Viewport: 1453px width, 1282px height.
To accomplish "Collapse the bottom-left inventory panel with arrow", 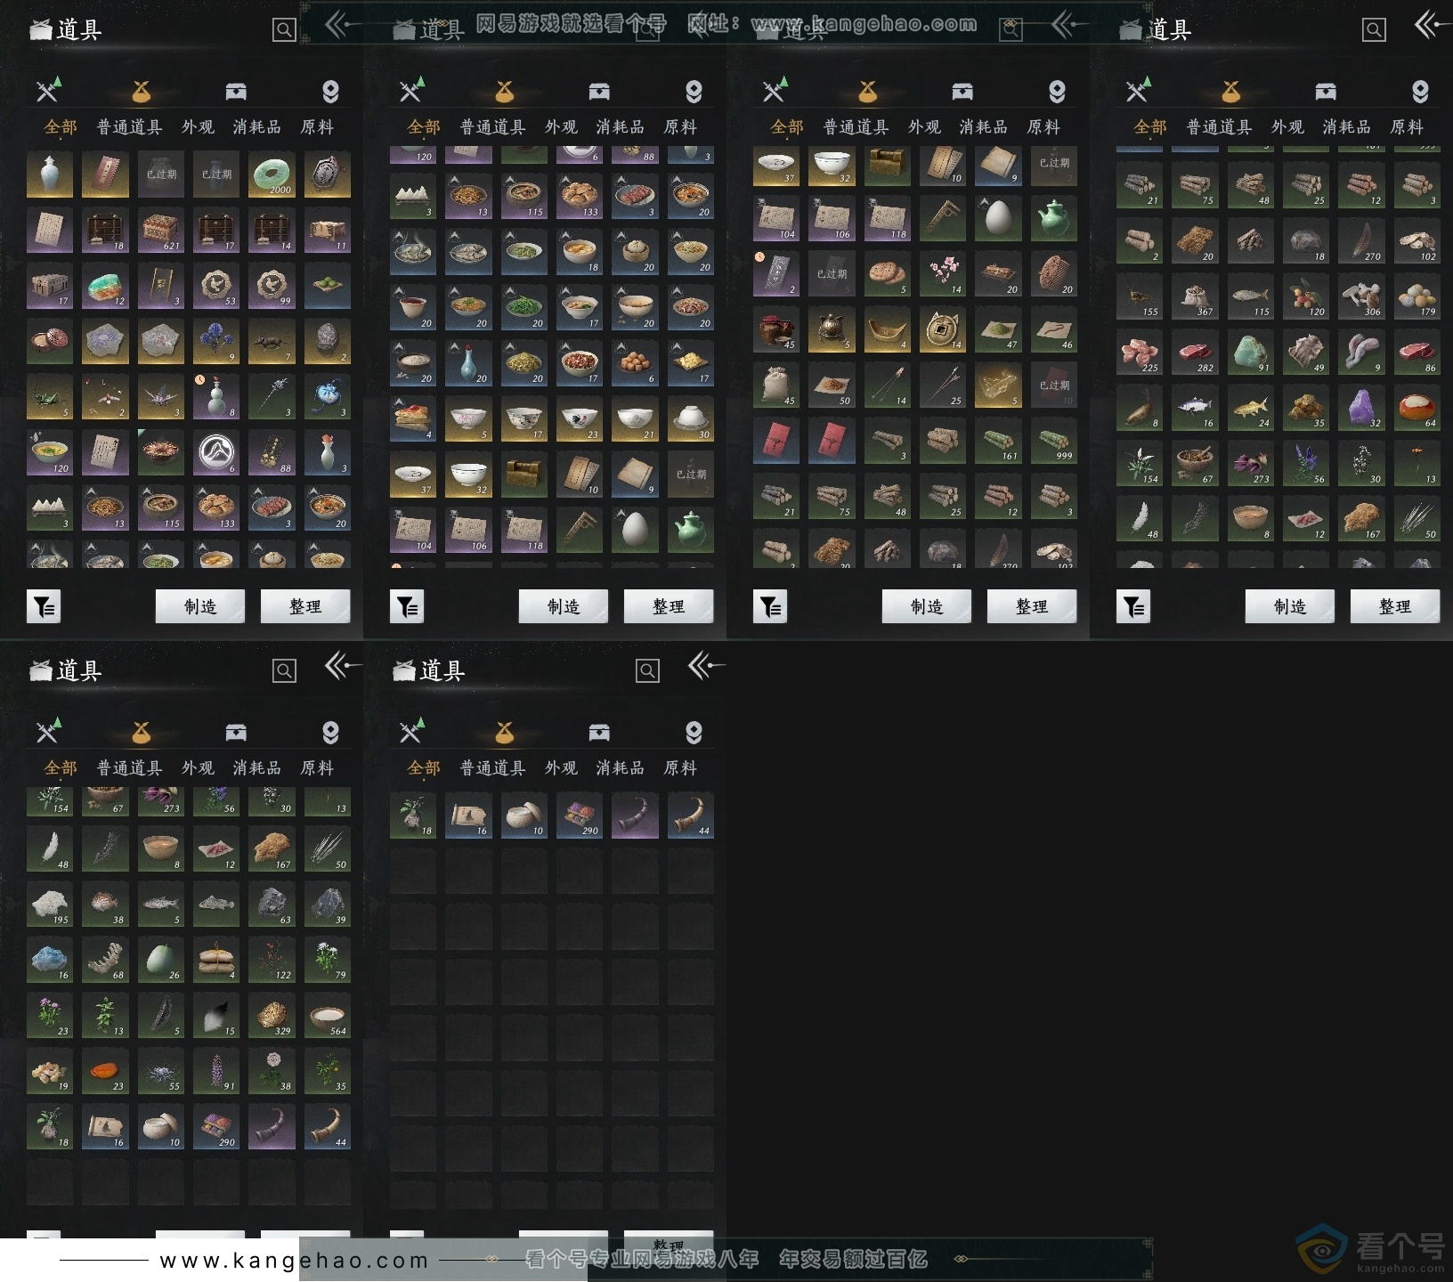I will tap(341, 665).
